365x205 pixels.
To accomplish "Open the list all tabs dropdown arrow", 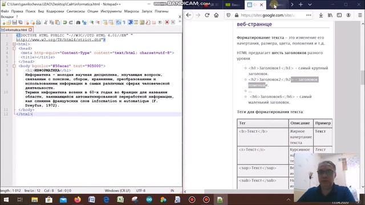I will tap(310, 5).
